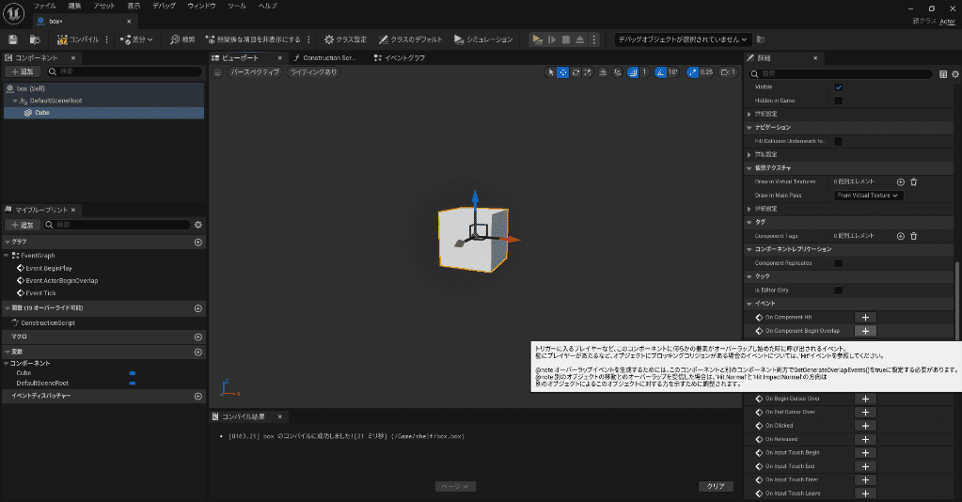962x502 pixels.
Task: Click the Find (検索) toolbar button
Action: click(182, 39)
